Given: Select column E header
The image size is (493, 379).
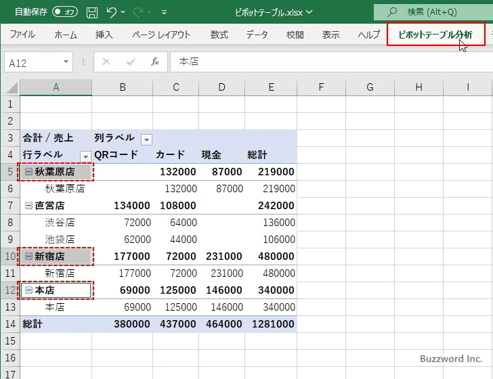Looking at the screenshot, I should click(271, 87).
